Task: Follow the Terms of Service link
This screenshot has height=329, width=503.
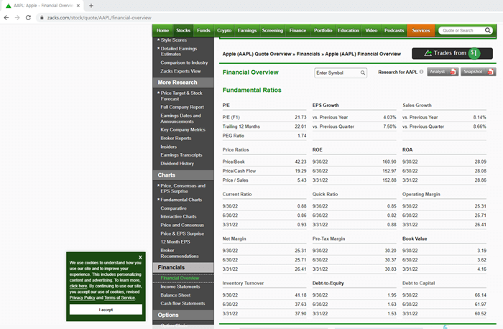Action: click(120, 297)
